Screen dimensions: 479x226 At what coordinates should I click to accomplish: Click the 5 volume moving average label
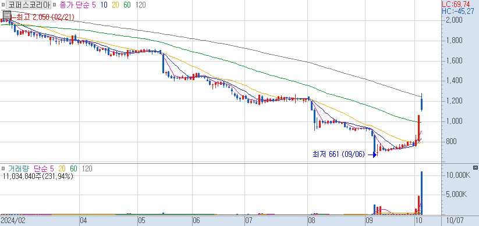click(52, 168)
